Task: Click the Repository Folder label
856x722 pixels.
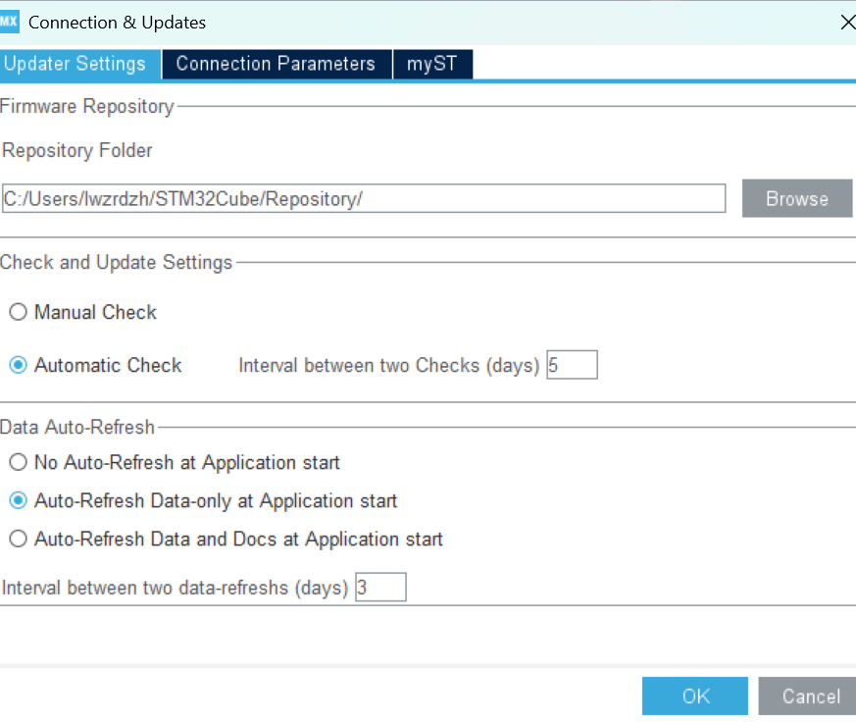Action: [x=77, y=150]
